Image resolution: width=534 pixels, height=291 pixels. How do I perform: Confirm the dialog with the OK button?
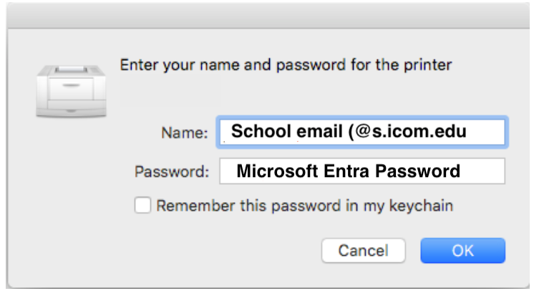click(462, 251)
